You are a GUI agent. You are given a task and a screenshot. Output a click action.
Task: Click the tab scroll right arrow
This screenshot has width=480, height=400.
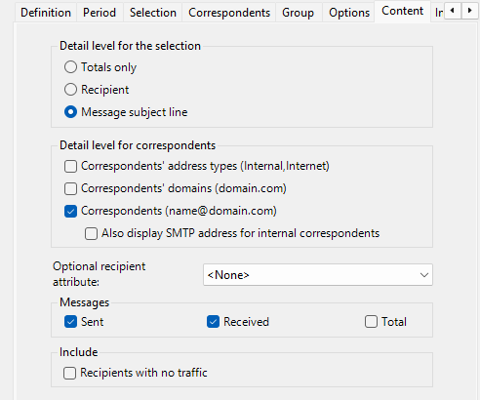(x=469, y=11)
